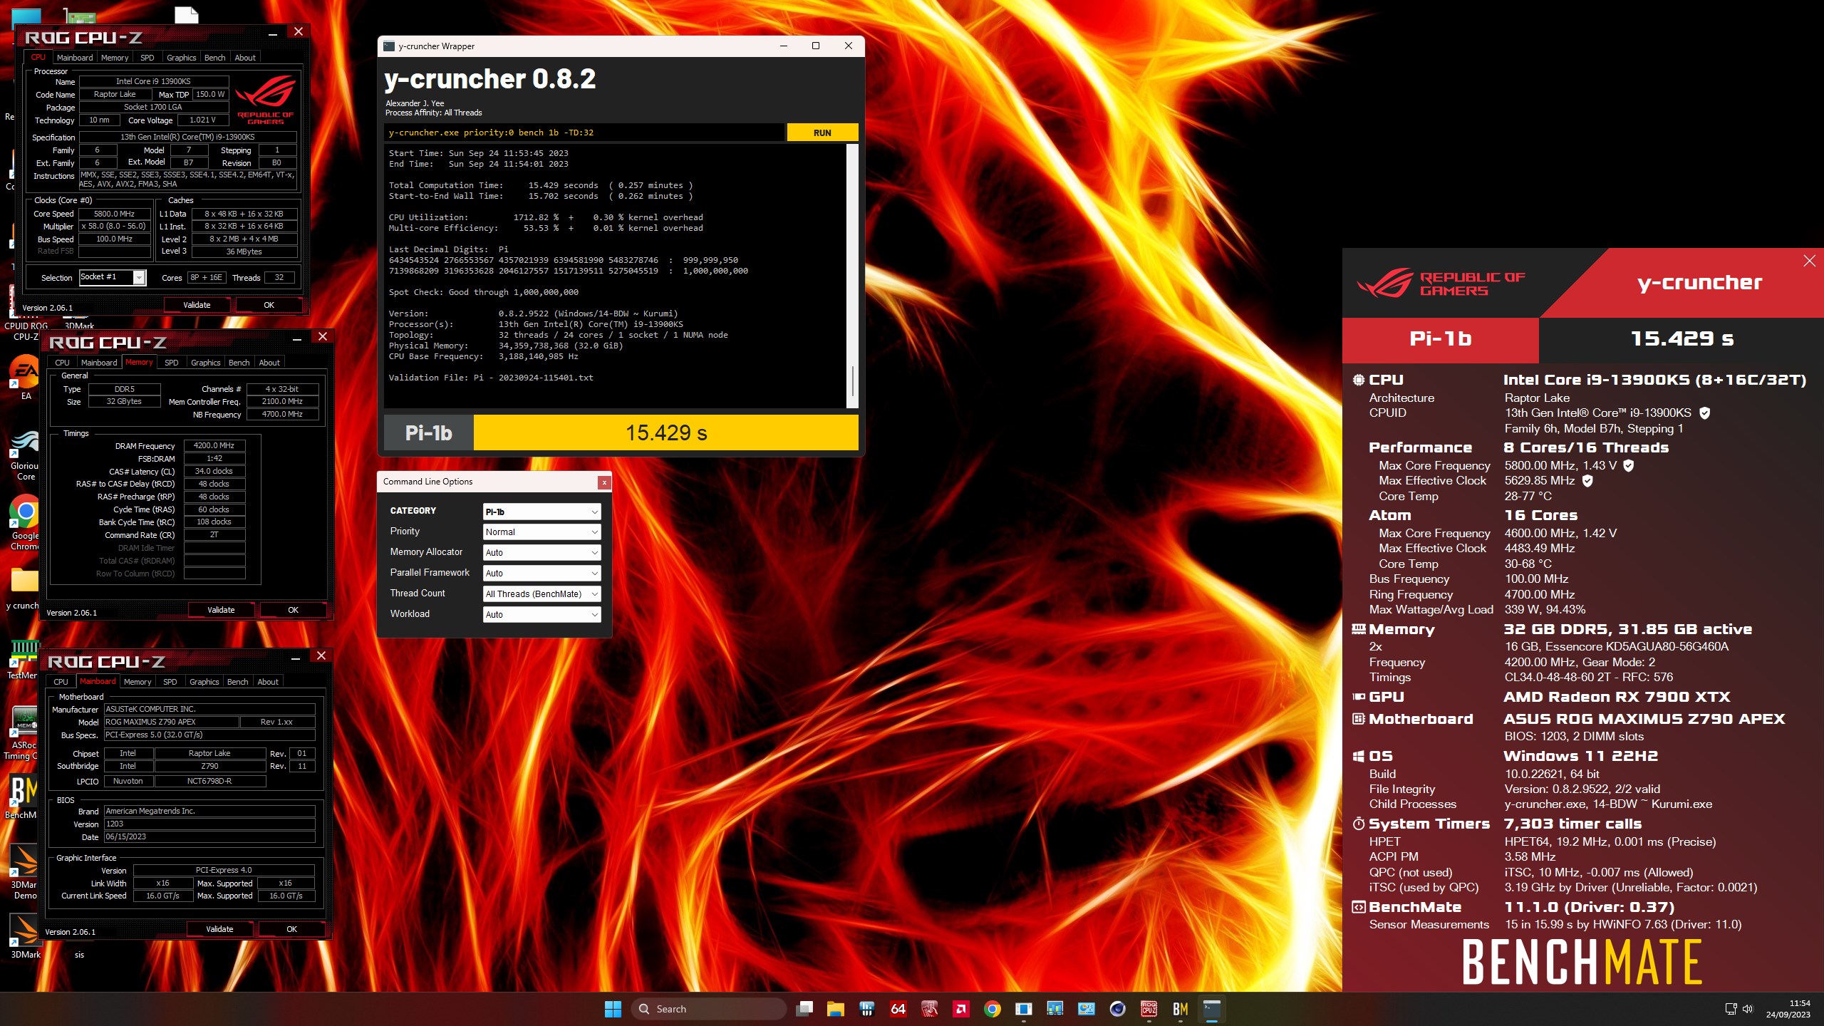Screen dimensions: 1824x1026
Task: Switch to y-cruncher Wrapper console taskbar icon
Action: click(1211, 1009)
